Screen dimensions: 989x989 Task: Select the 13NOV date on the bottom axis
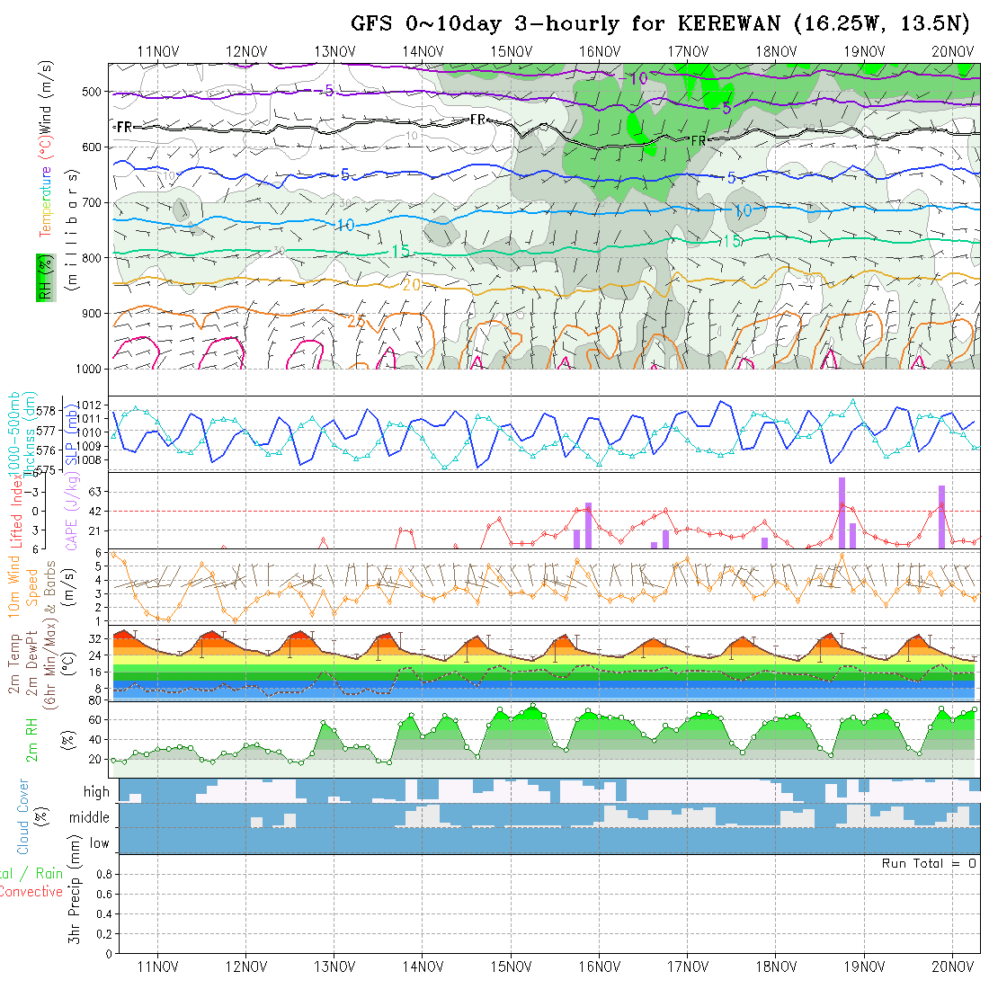[x=334, y=967]
